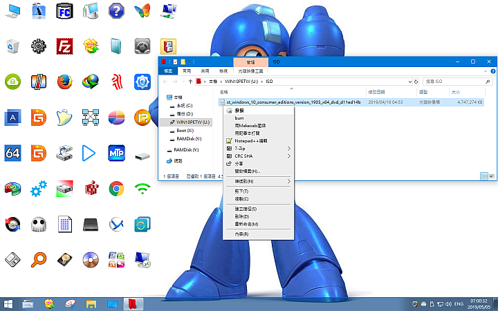Open the Google Chrome desktop icon
498x311 pixels.
click(x=116, y=189)
